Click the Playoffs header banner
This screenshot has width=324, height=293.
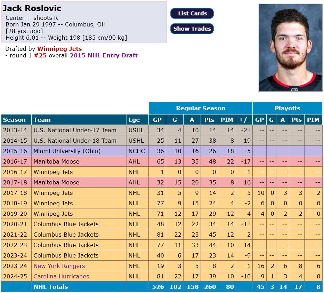click(x=287, y=108)
